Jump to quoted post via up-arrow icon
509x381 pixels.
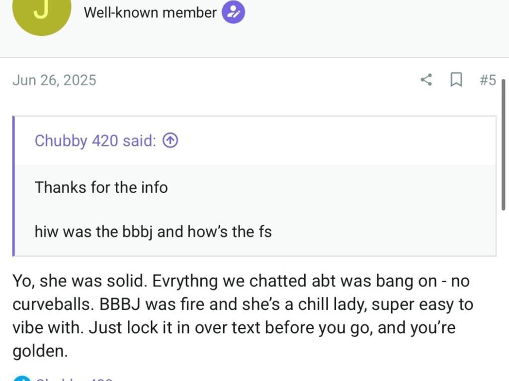170,141
